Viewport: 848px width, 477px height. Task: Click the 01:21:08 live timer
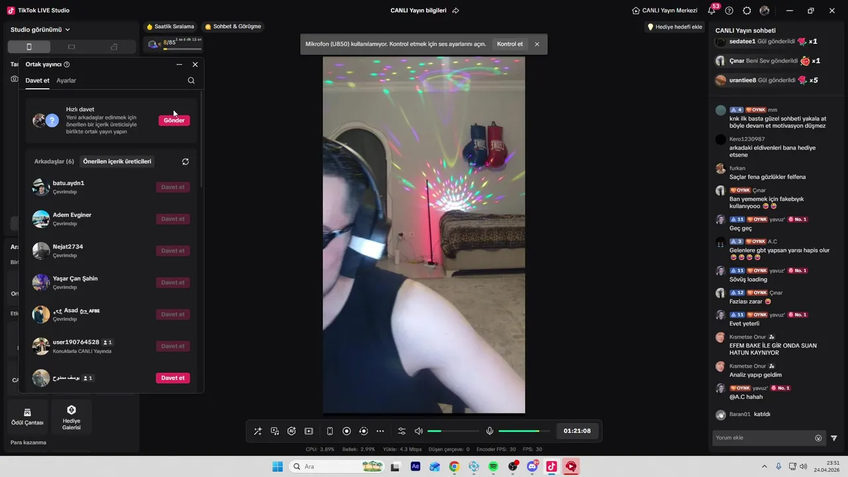tap(577, 431)
